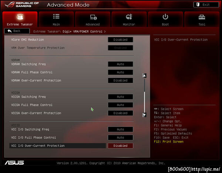Switch to the Advanced tab
This screenshot has width=222, height=173.
point(92,19)
